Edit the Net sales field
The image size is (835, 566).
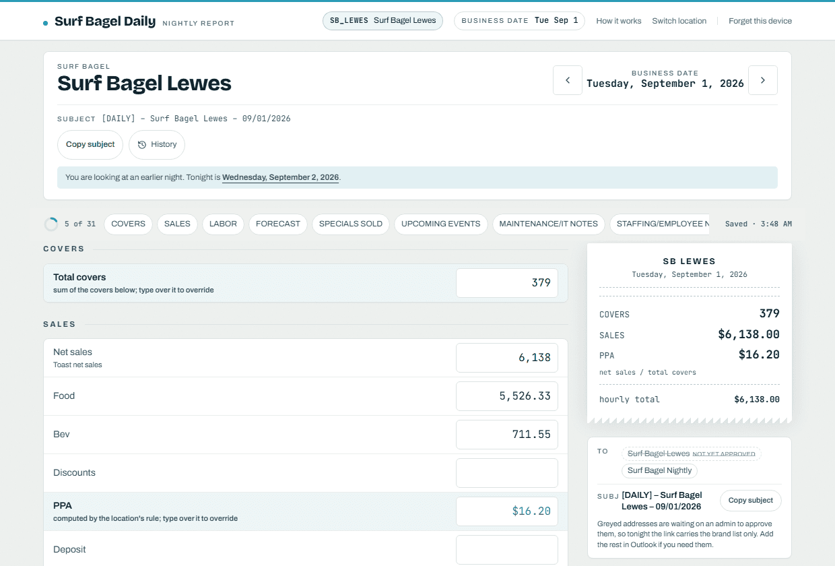click(x=507, y=358)
